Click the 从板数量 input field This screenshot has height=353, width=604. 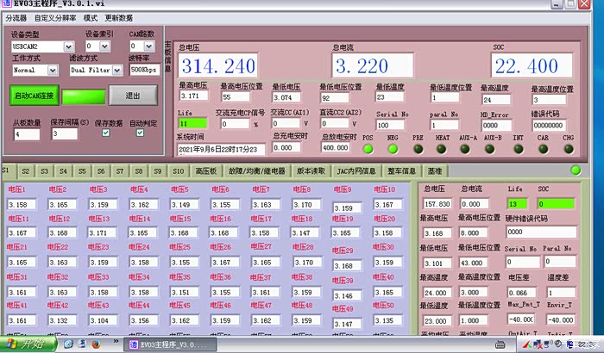pos(26,134)
